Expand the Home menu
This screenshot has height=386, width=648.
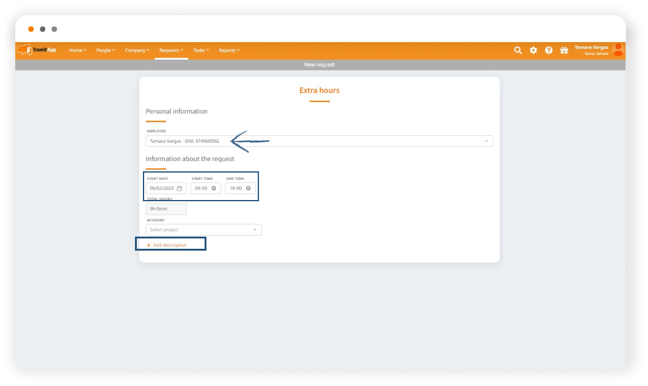coord(78,50)
